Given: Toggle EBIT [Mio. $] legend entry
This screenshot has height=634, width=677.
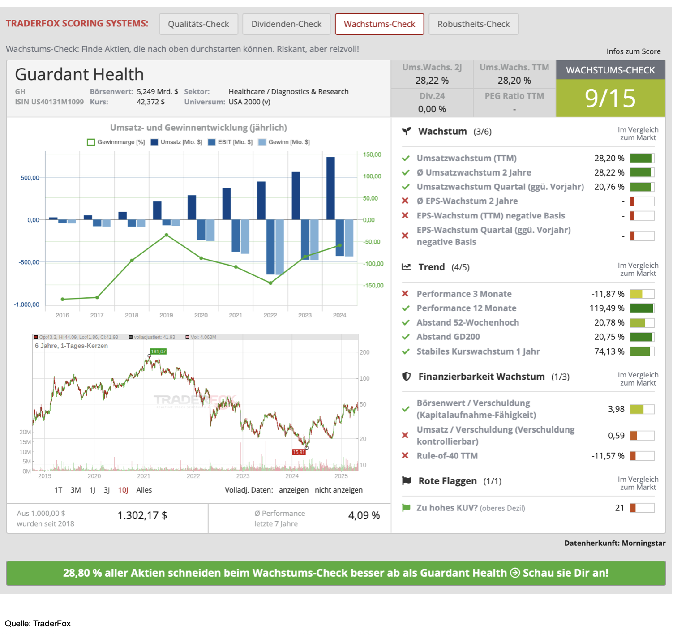Looking at the screenshot, I should point(230,142).
